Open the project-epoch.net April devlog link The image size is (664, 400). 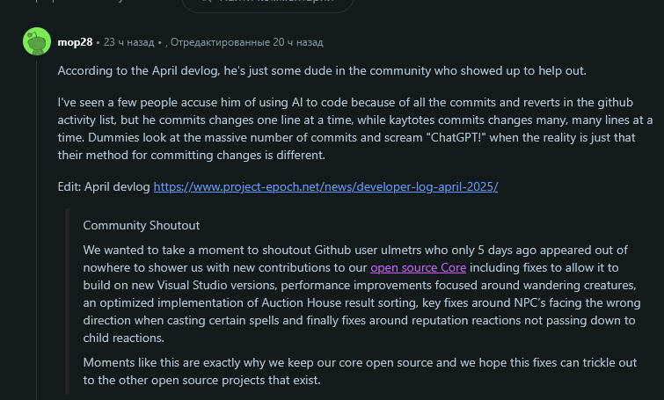pyautogui.click(x=325, y=186)
